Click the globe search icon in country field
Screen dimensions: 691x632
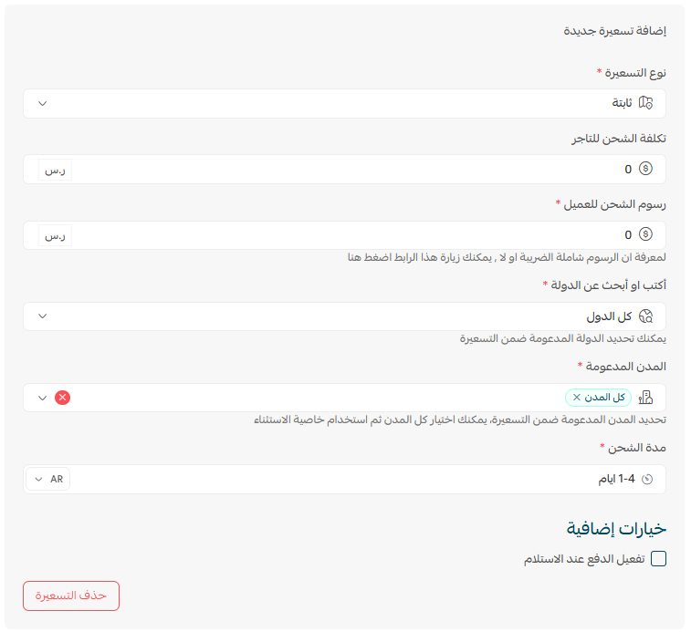click(x=646, y=316)
